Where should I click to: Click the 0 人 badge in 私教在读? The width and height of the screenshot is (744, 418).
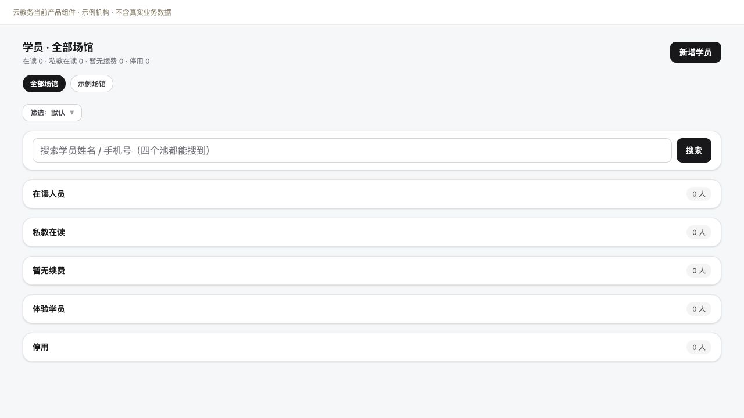[699, 232]
